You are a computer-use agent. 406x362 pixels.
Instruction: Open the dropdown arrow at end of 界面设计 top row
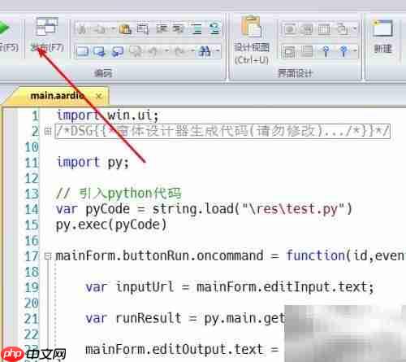tap(355, 28)
